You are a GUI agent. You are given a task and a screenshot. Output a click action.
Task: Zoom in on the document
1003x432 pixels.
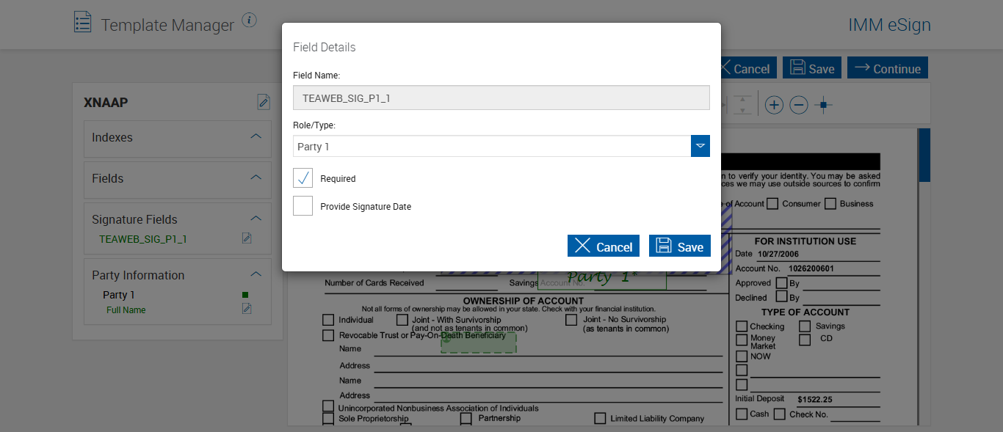click(x=774, y=106)
